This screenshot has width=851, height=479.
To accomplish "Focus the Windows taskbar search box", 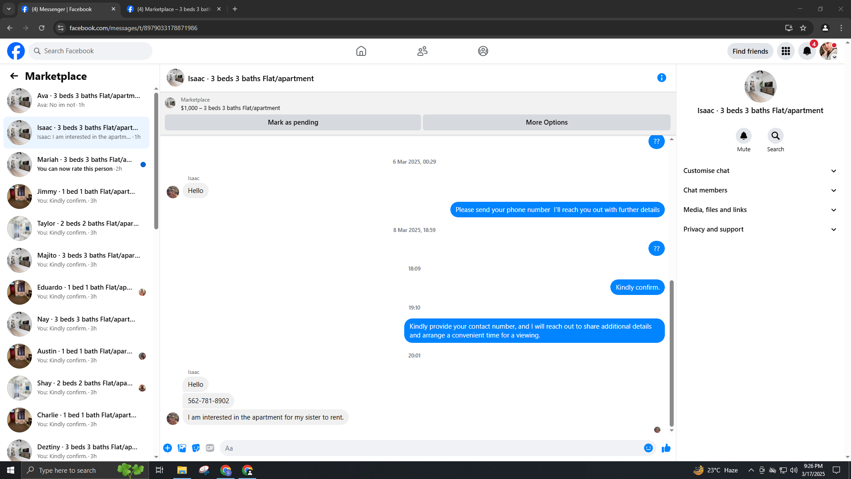I will click(85, 470).
